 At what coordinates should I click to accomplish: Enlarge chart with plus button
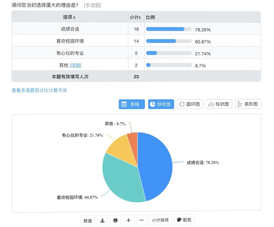[129, 220]
